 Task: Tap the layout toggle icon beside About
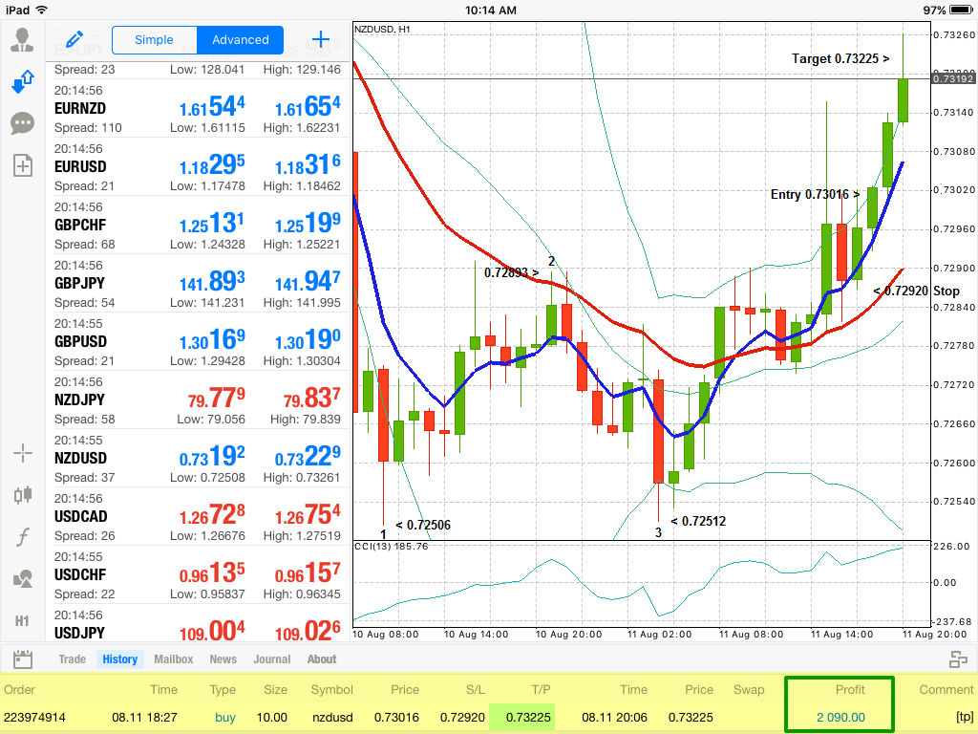958,659
